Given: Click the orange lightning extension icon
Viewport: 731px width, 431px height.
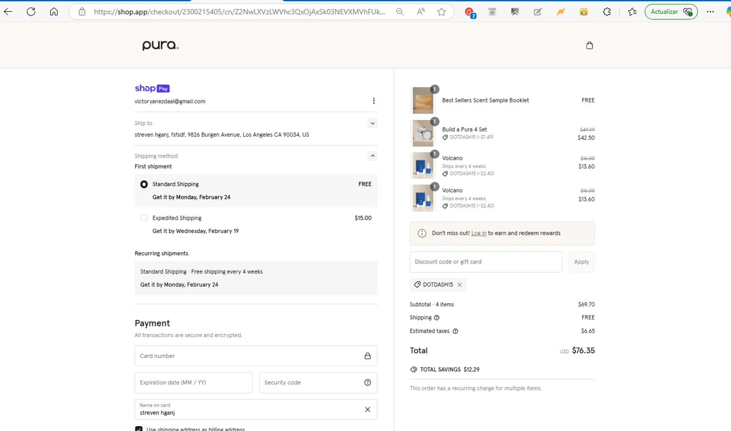Looking at the screenshot, I should click(561, 12).
